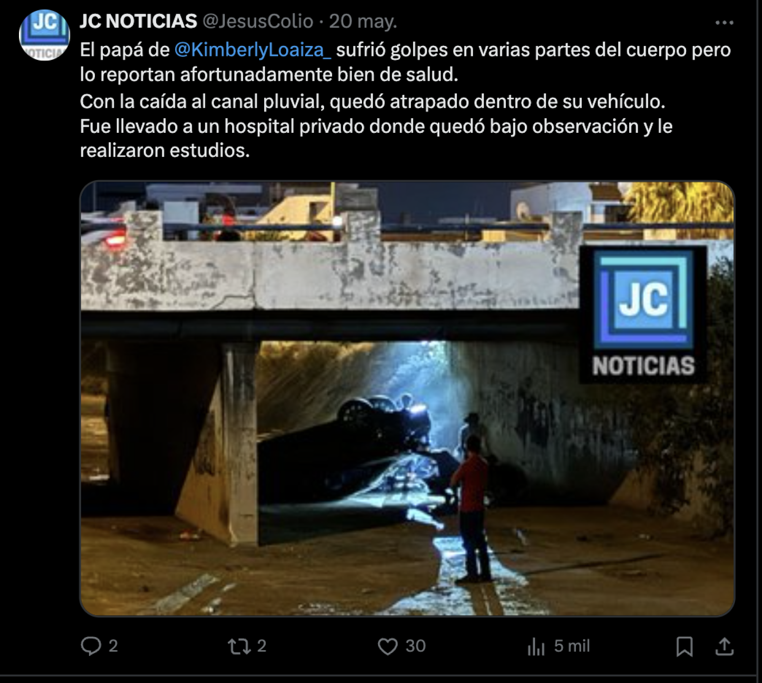Click the 20 may. timestamp

pos(363,21)
